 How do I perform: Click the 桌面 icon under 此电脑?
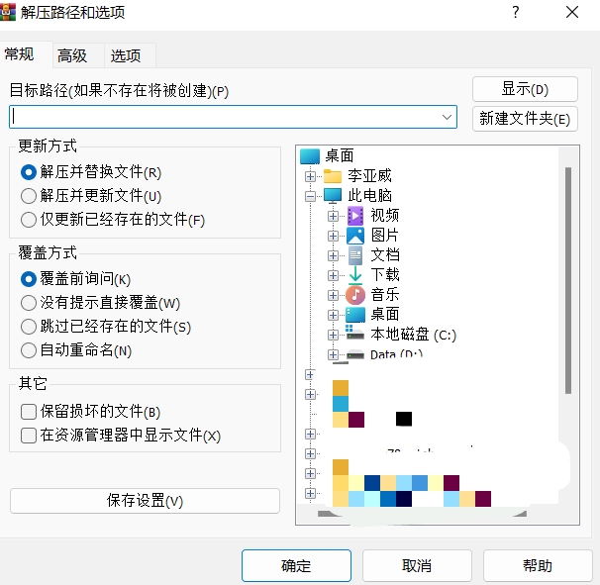click(355, 315)
